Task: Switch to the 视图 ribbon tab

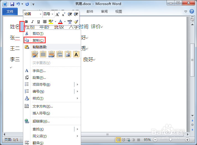Action: (x=119, y=12)
